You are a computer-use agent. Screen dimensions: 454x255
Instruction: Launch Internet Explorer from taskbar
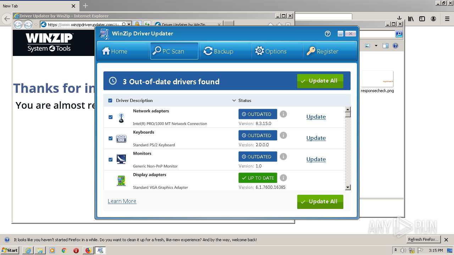[x=28, y=250]
